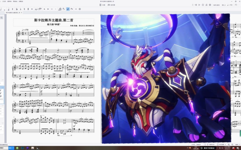Add a slur to the notes

click(40, 9)
